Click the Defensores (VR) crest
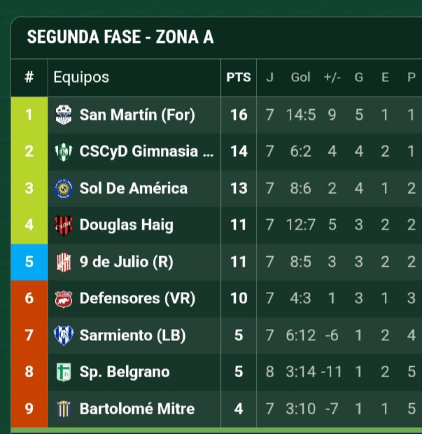 [x=64, y=299]
